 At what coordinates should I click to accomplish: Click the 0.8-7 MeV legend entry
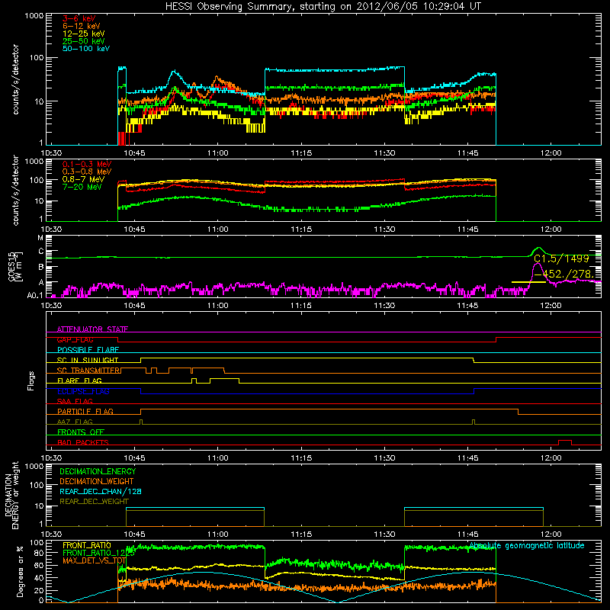click(83, 179)
